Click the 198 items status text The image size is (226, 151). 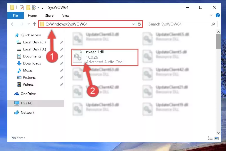point(18,138)
